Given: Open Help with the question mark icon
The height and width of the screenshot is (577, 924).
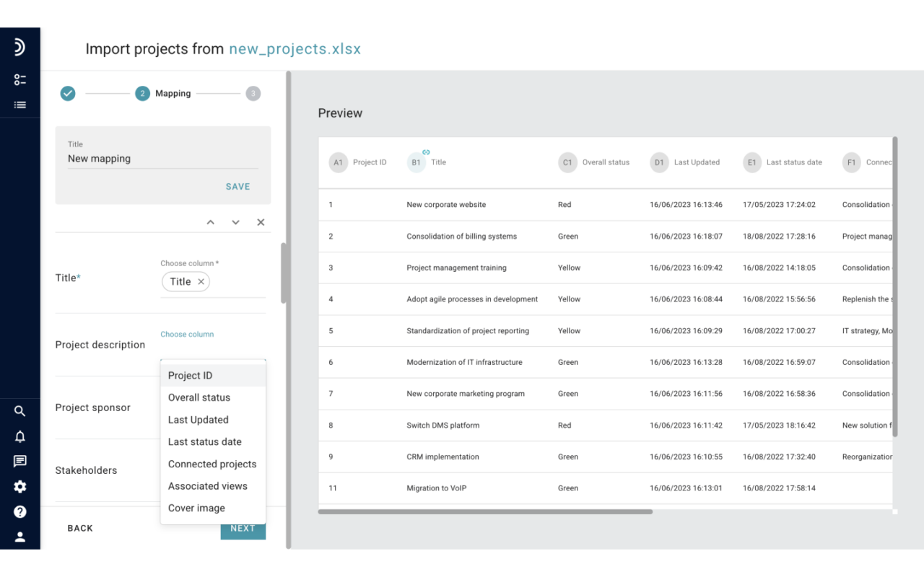Looking at the screenshot, I should 19,511.
